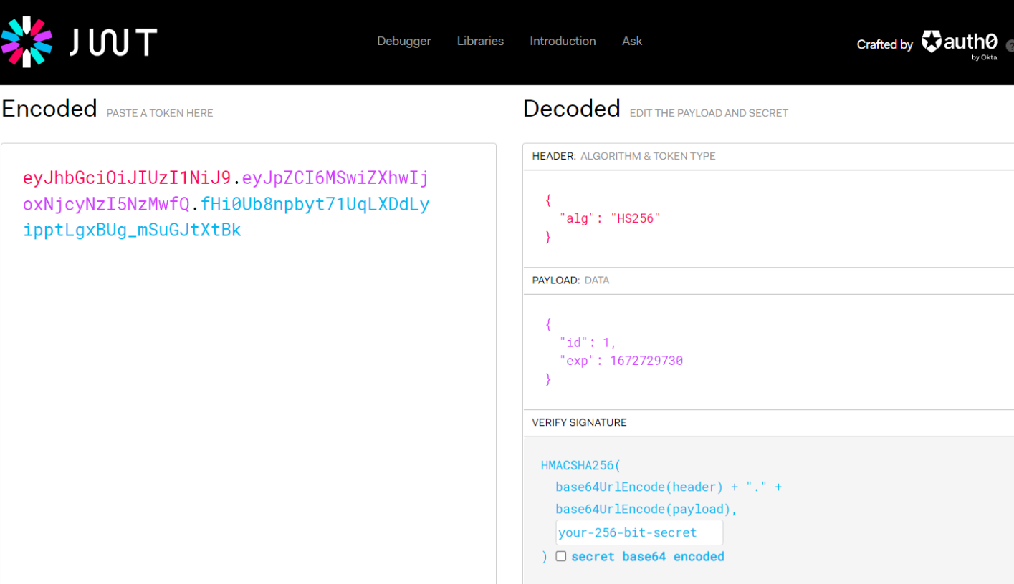Viewport: 1014px width, 584px height.
Task: Click the VERIFY SIGNATURE section label
Action: click(x=579, y=423)
